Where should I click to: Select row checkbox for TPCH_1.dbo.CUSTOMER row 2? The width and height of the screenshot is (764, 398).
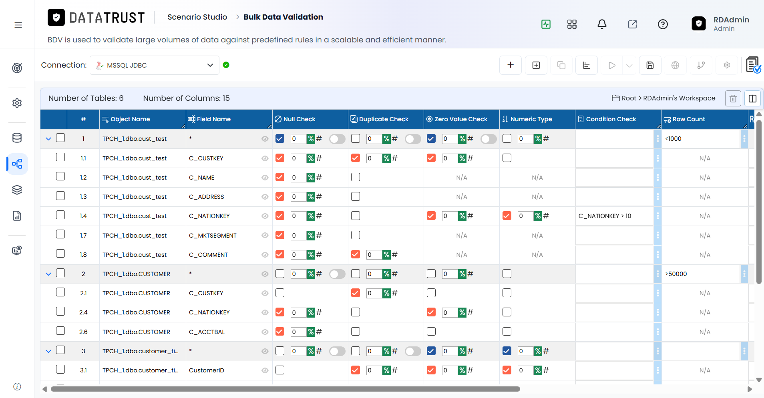pos(60,273)
